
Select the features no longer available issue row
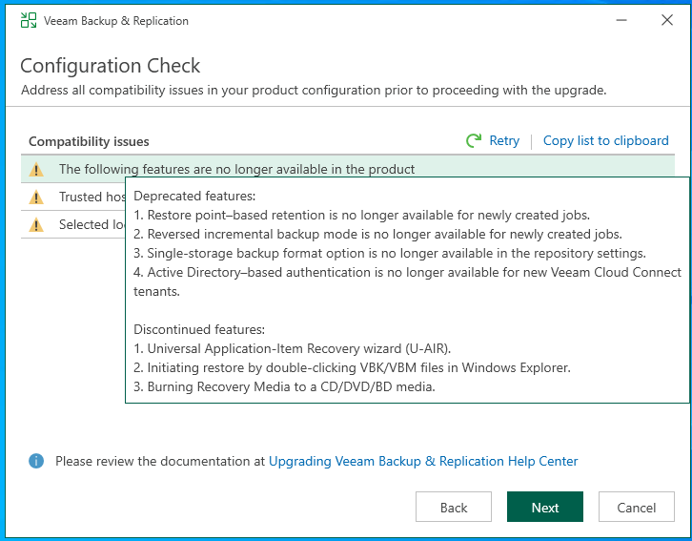[236, 169]
